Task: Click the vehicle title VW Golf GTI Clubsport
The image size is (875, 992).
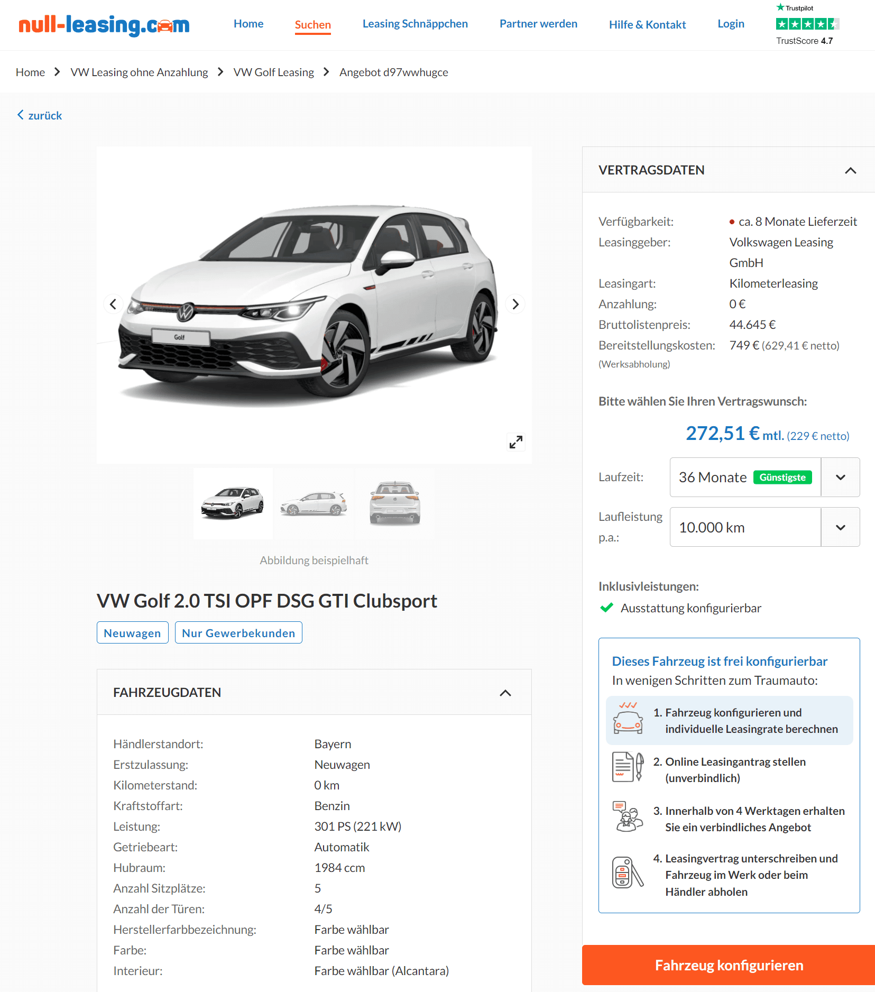Action: (267, 601)
